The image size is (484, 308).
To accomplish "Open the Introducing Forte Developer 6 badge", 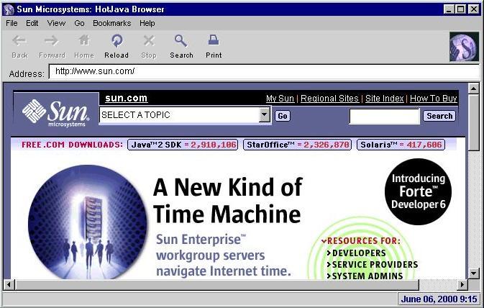I will click(x=419, y=191).
